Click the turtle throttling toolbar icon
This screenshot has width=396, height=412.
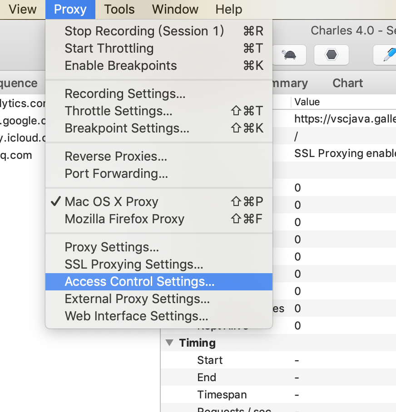[289, 54]
